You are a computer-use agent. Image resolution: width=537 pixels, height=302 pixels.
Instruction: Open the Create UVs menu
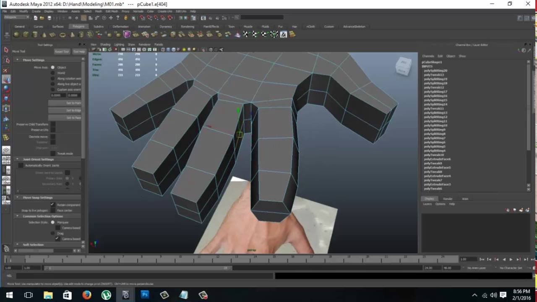click(x=165, y=11)
